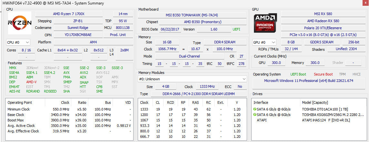369x142 pixels.
Task: Select the 1333 clock timing row
Action: (x=192, y=109)
